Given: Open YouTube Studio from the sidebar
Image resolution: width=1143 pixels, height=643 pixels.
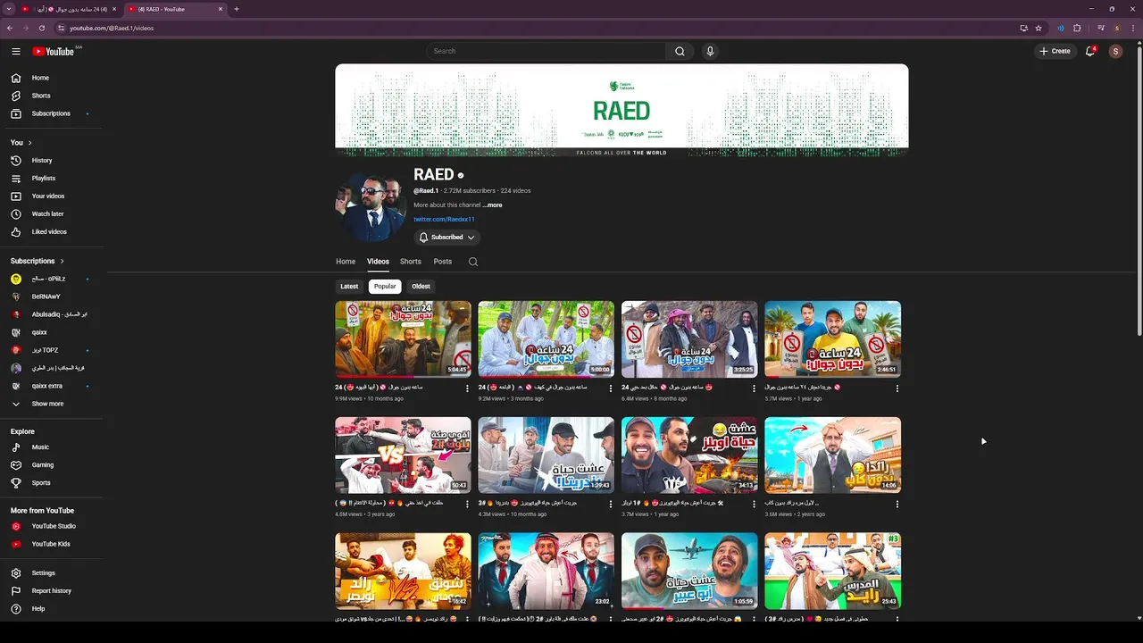Looking at the screenshot, I should [54, 526].
